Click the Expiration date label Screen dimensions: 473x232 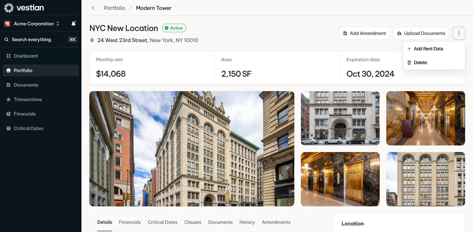363,60
